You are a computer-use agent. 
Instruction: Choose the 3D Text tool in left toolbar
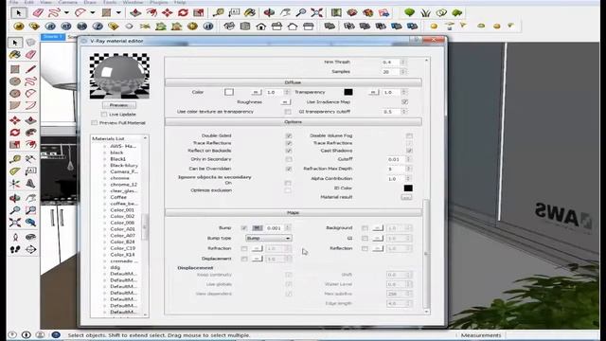[30, 184]
